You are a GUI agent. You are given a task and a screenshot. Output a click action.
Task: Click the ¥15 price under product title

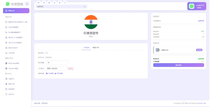91,37
